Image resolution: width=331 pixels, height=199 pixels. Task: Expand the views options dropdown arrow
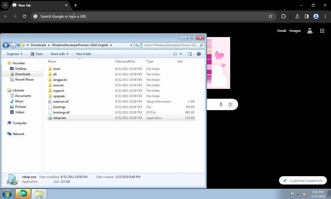[x=181, y=54]
